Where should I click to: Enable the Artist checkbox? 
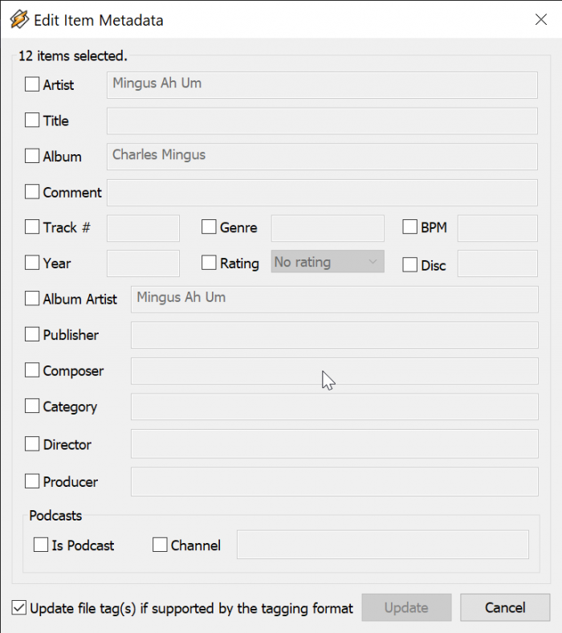coord(32,84)
